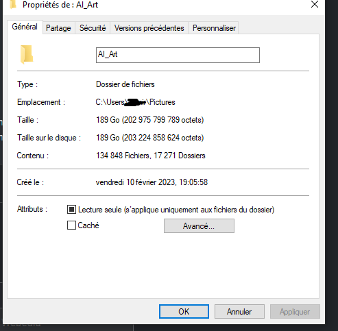Viewport: 338px width, 331px height.
Task: Toggle the Lecture seule checkbox
Action: 71,209
